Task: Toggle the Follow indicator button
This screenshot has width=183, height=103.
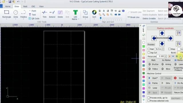Action: pos(153,69)
